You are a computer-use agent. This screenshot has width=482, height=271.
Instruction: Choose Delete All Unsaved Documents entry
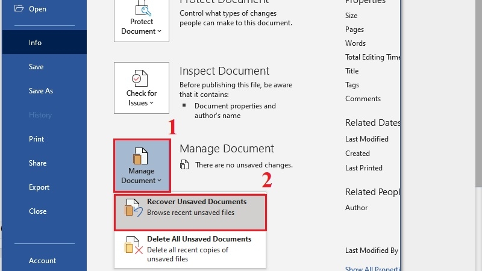click(190, 249)
